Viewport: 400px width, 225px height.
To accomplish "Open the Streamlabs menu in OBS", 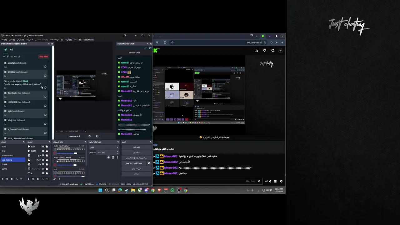I will [x=88, y=40].
